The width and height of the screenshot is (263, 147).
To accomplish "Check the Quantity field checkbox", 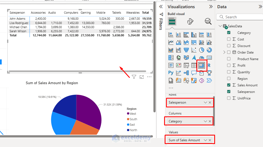I will (228, 72).
